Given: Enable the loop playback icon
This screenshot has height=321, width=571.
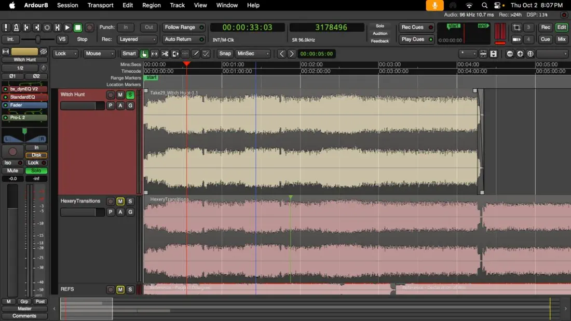Looking at the screenshot, I should tap(47, 28).
